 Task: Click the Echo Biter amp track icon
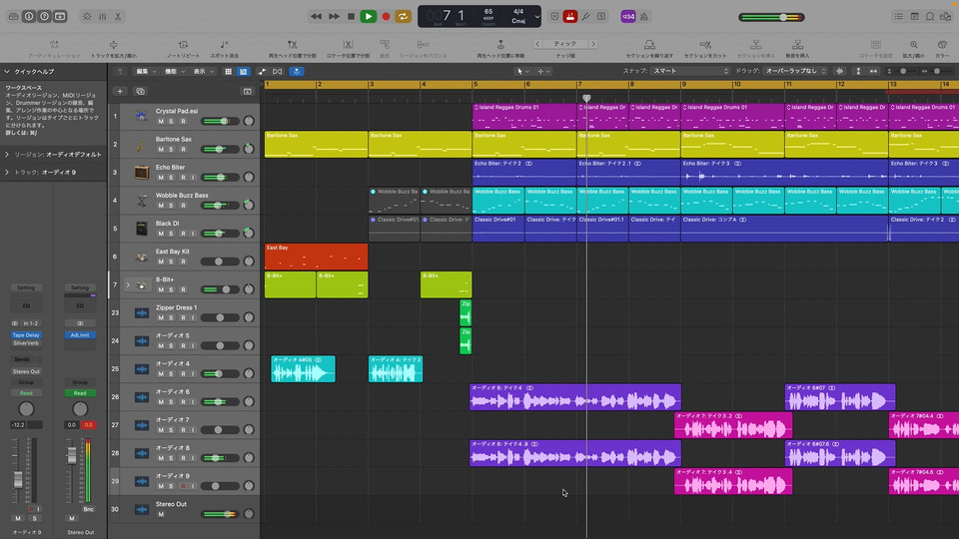tap(142, 173)
